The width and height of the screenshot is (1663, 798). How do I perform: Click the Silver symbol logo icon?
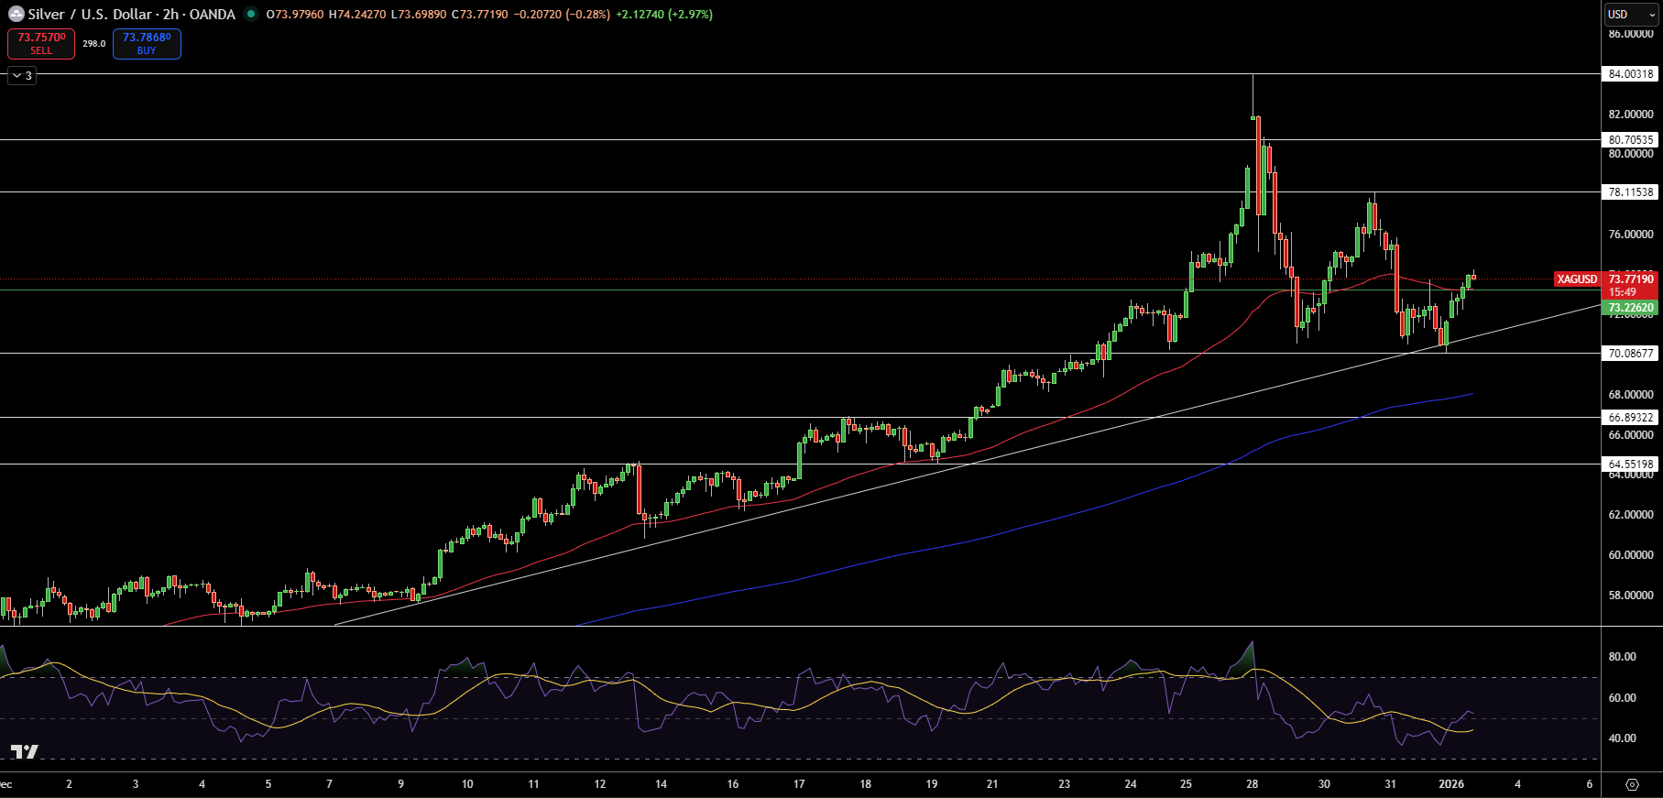[16, 14]
